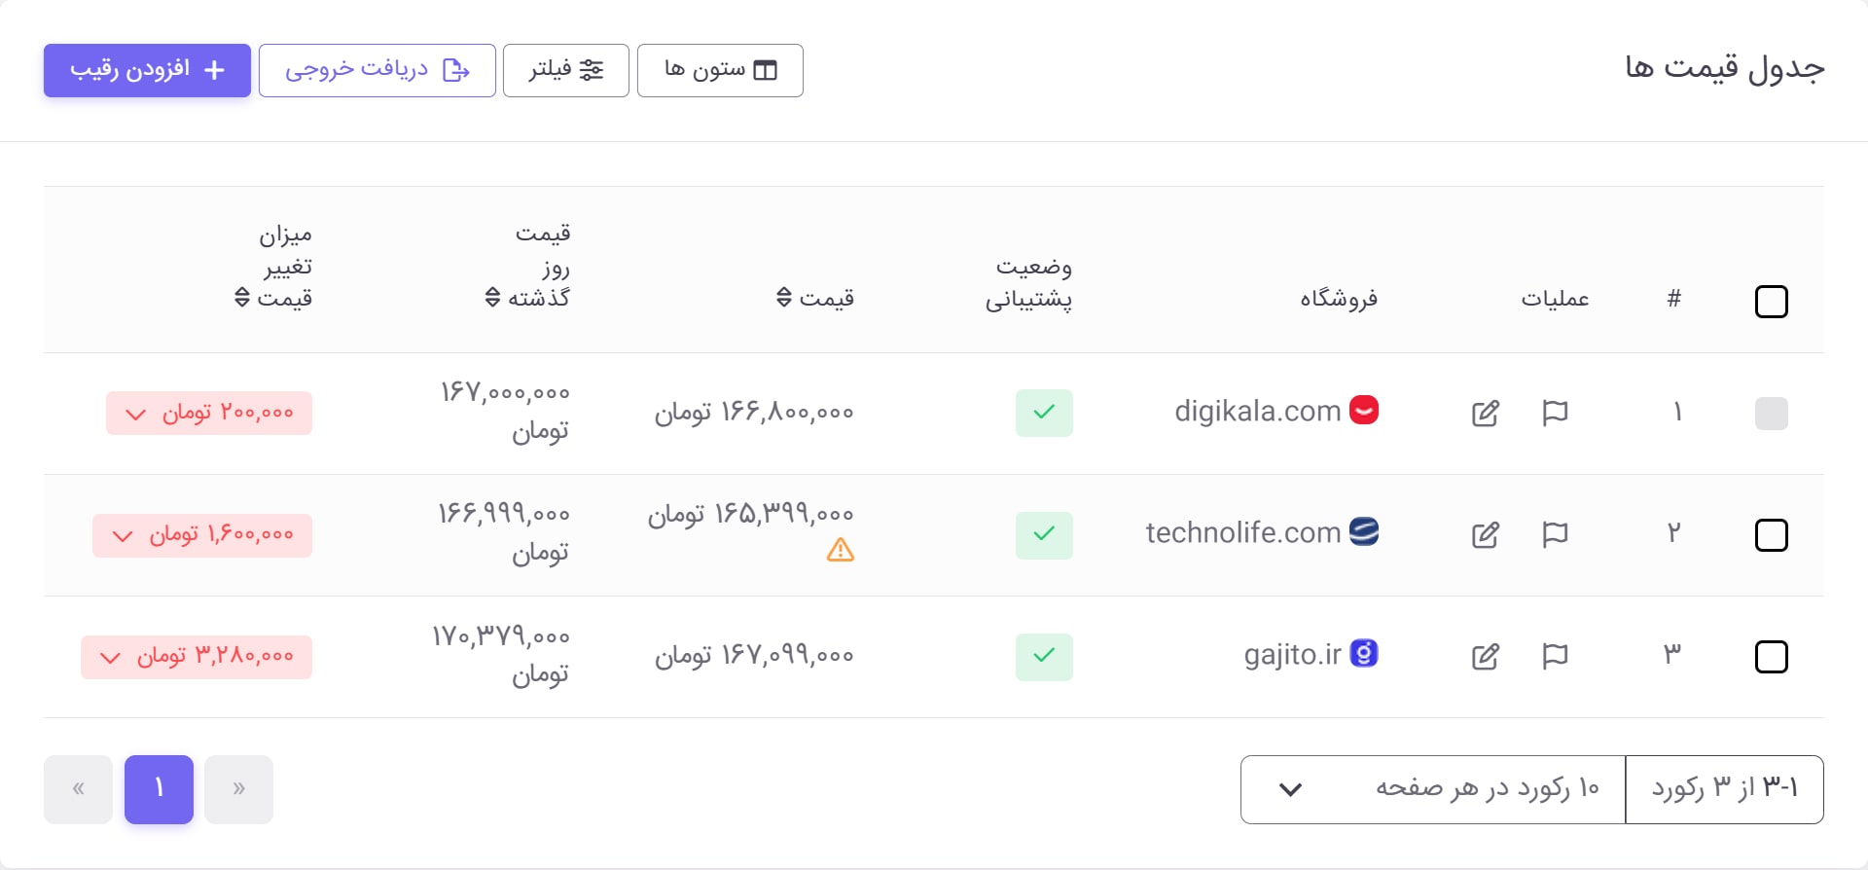Open the edit icon for gajito.ir
The width and height of the screenshot is (1868, 870).
[1486, 657]
